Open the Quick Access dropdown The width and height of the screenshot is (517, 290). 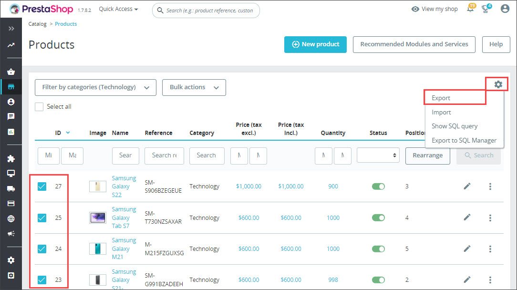pyautogui.click(x=118, y=9)
